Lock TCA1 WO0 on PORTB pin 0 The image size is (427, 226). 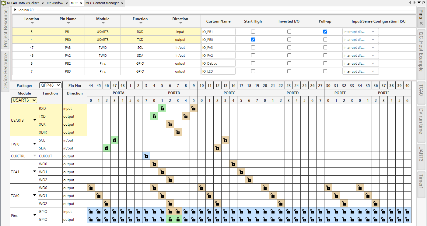pos(154,164)
